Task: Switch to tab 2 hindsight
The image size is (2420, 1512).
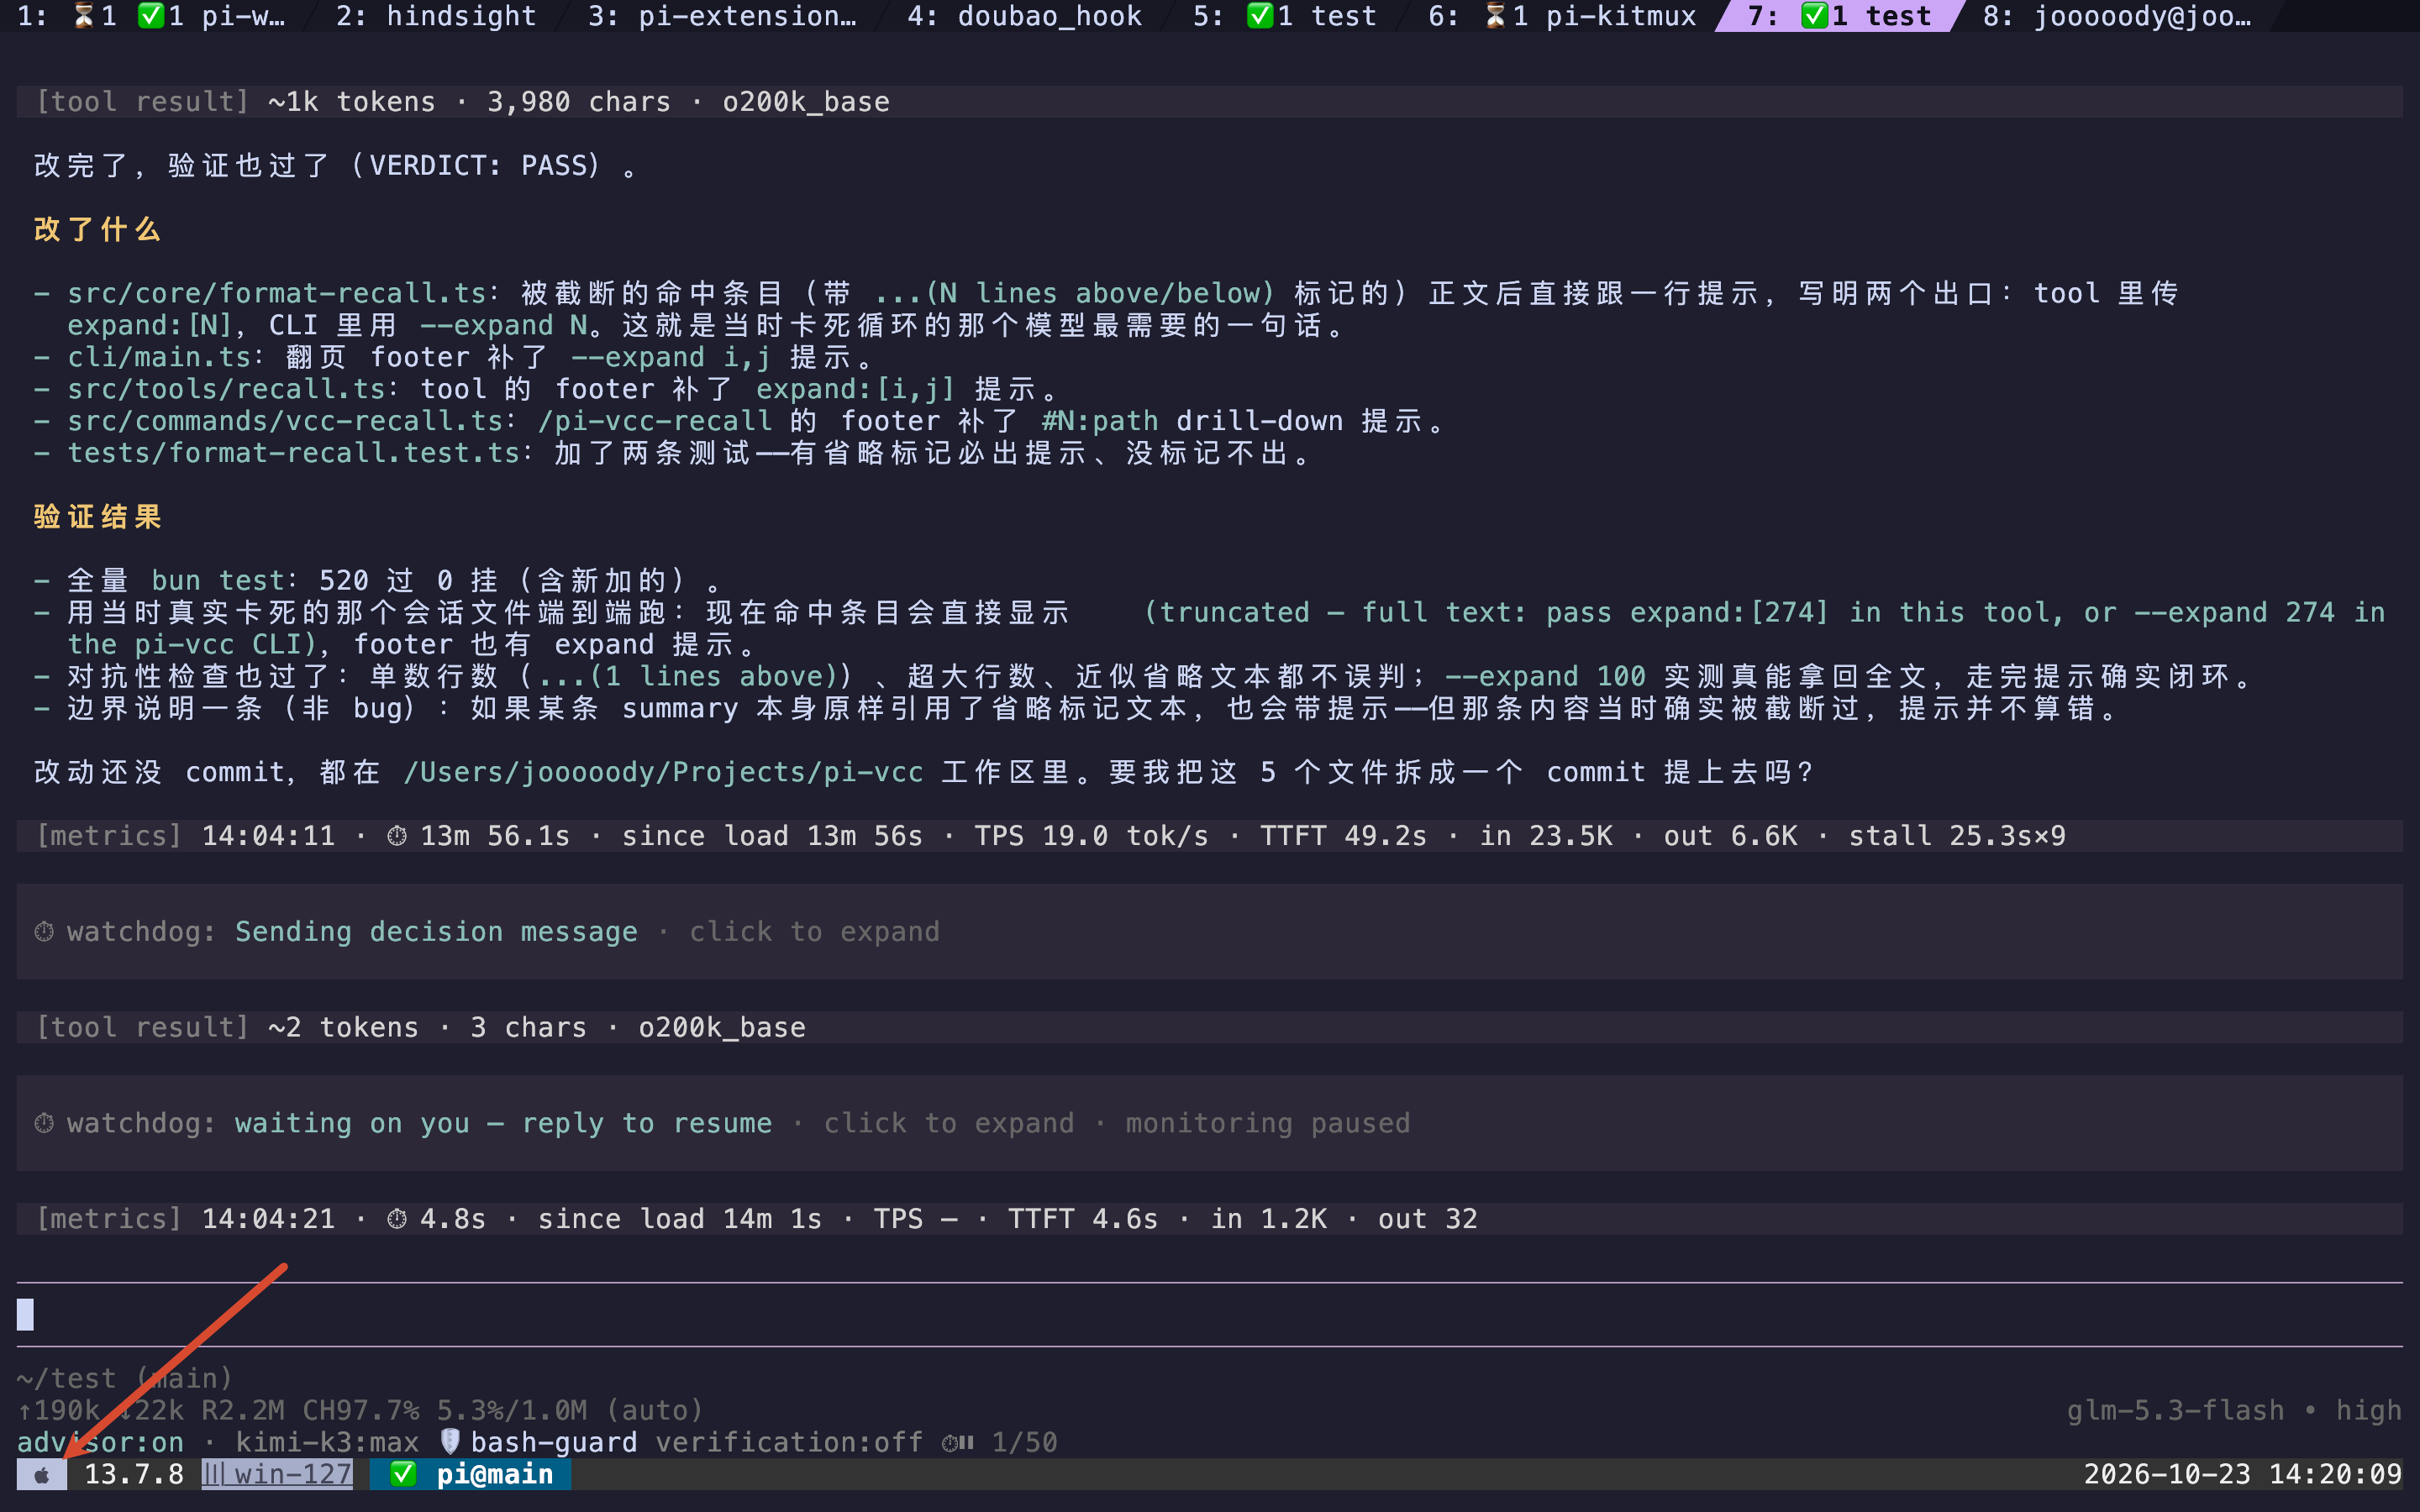Action: coord(436,16)
